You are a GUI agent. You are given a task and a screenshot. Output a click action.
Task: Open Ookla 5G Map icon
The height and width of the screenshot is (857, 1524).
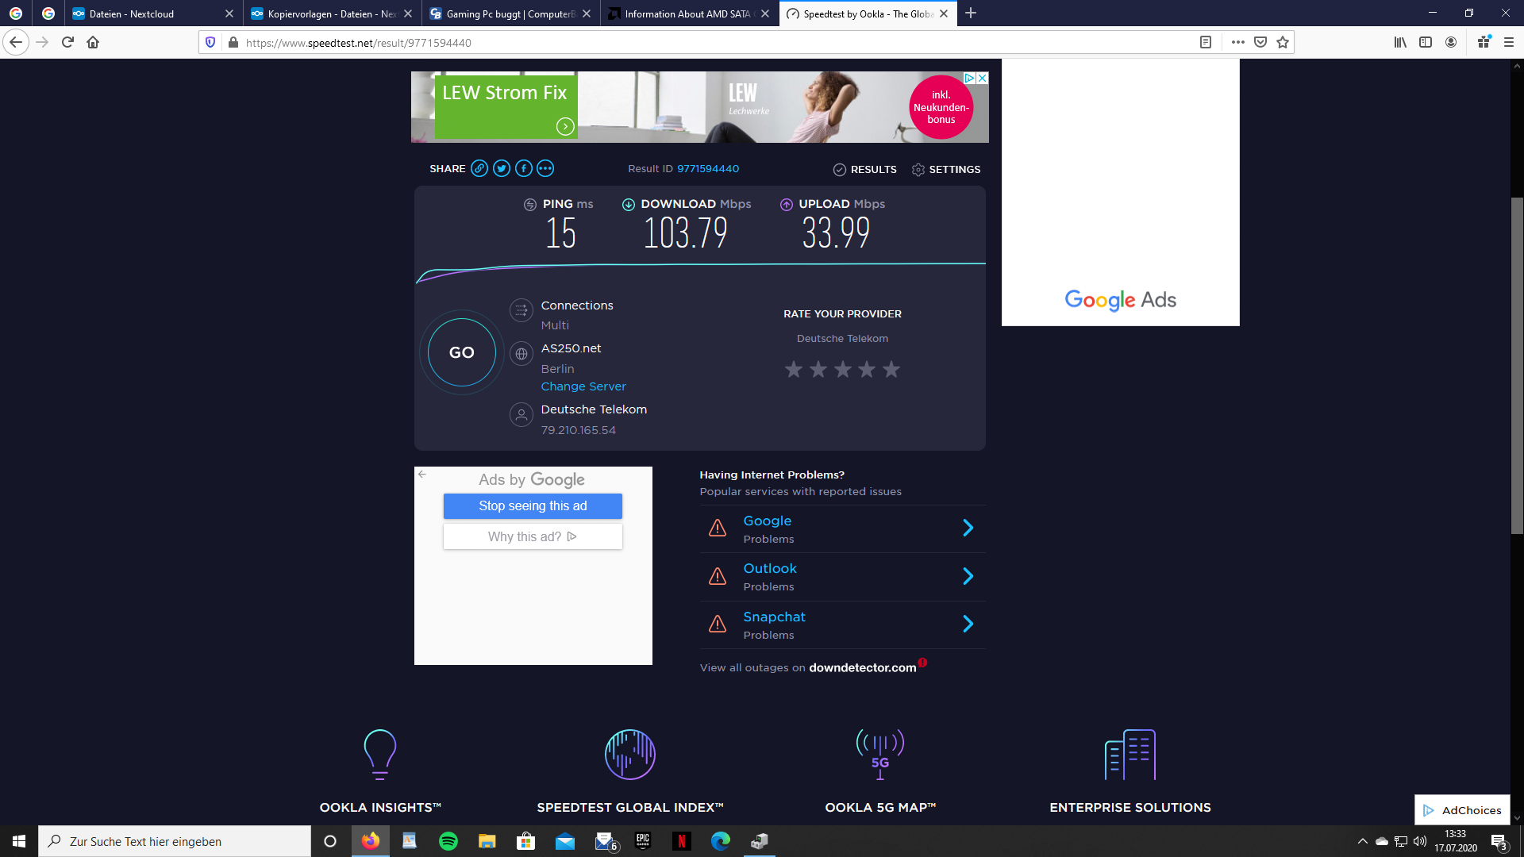(879, 754)
